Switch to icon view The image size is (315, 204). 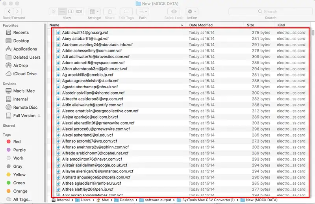tap(54, 11)
